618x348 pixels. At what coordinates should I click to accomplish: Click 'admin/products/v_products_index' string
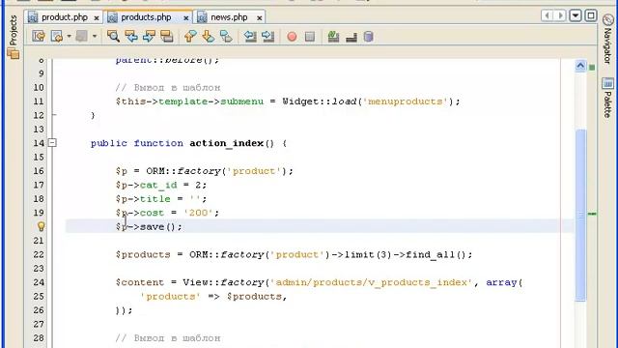[x=371, y=282]
